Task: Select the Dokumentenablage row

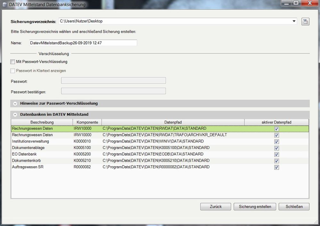Action: click(28, 148)
